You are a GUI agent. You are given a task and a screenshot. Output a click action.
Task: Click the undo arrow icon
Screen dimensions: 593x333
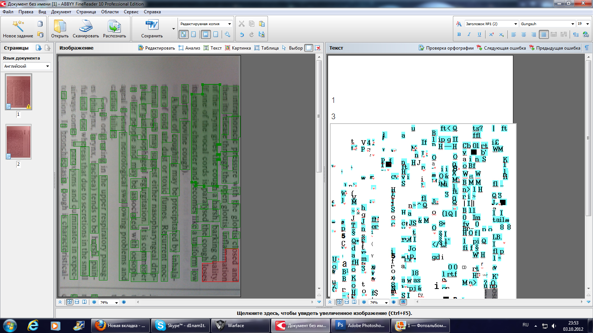click(242, 34)
